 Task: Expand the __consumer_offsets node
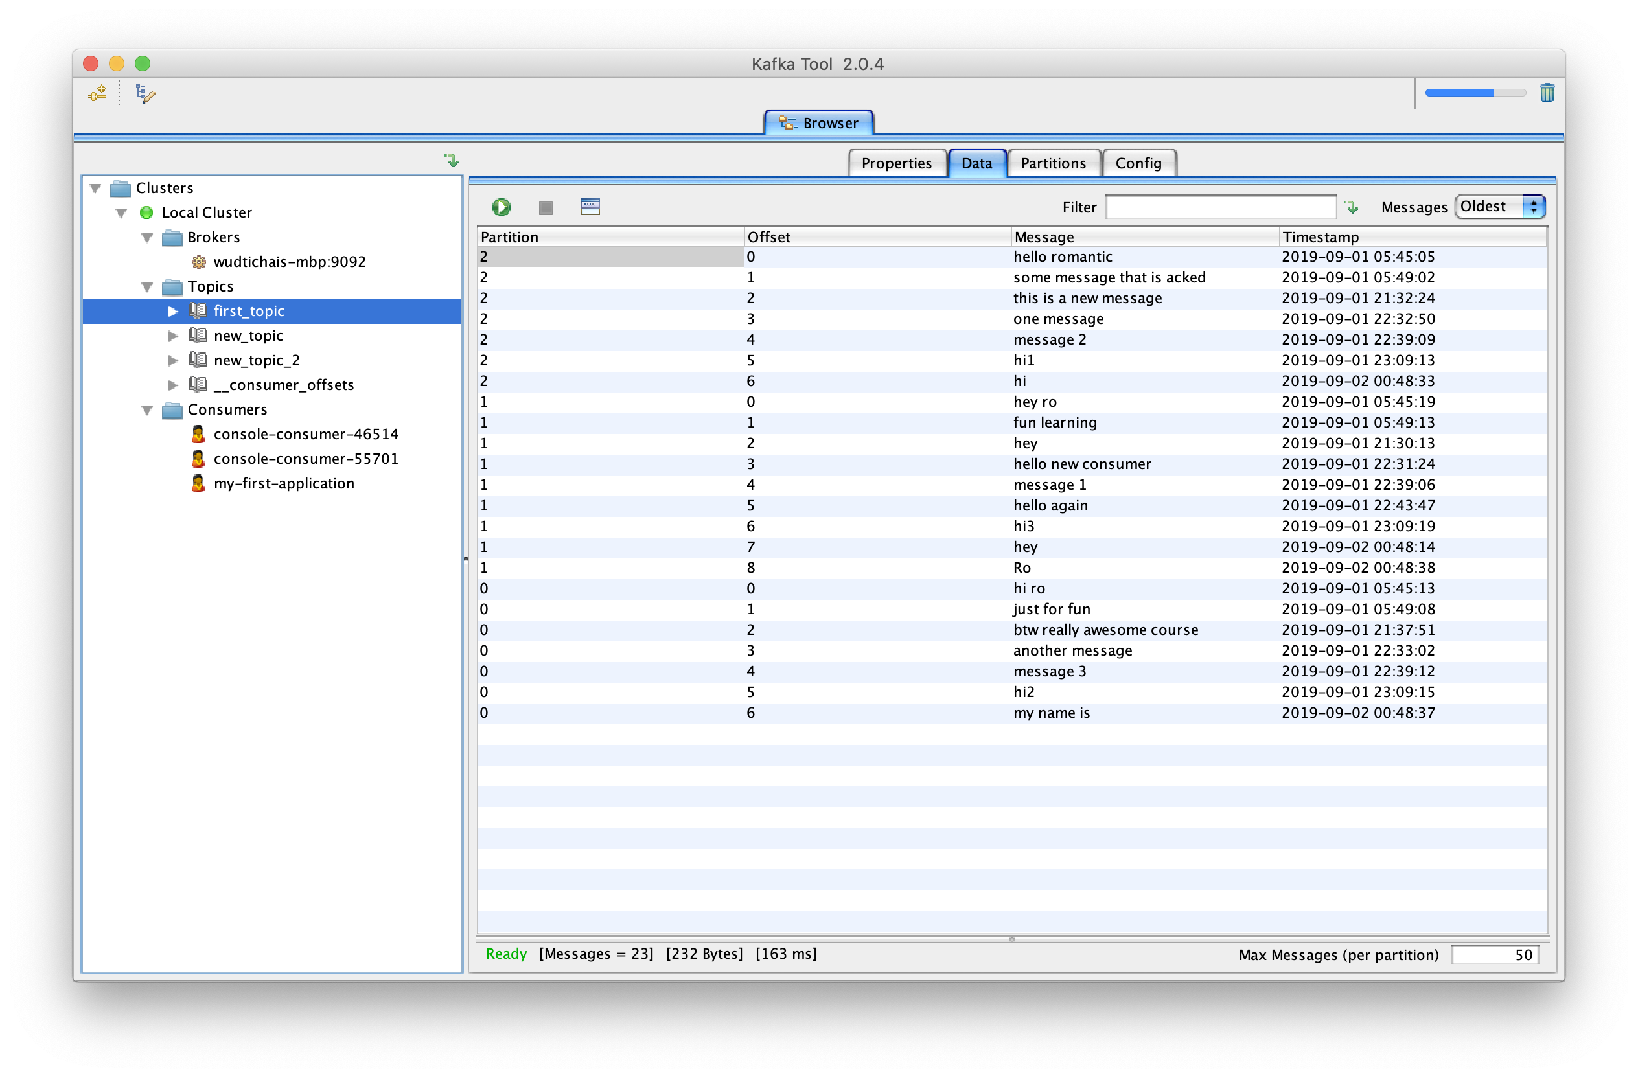[x=174, y=385]
